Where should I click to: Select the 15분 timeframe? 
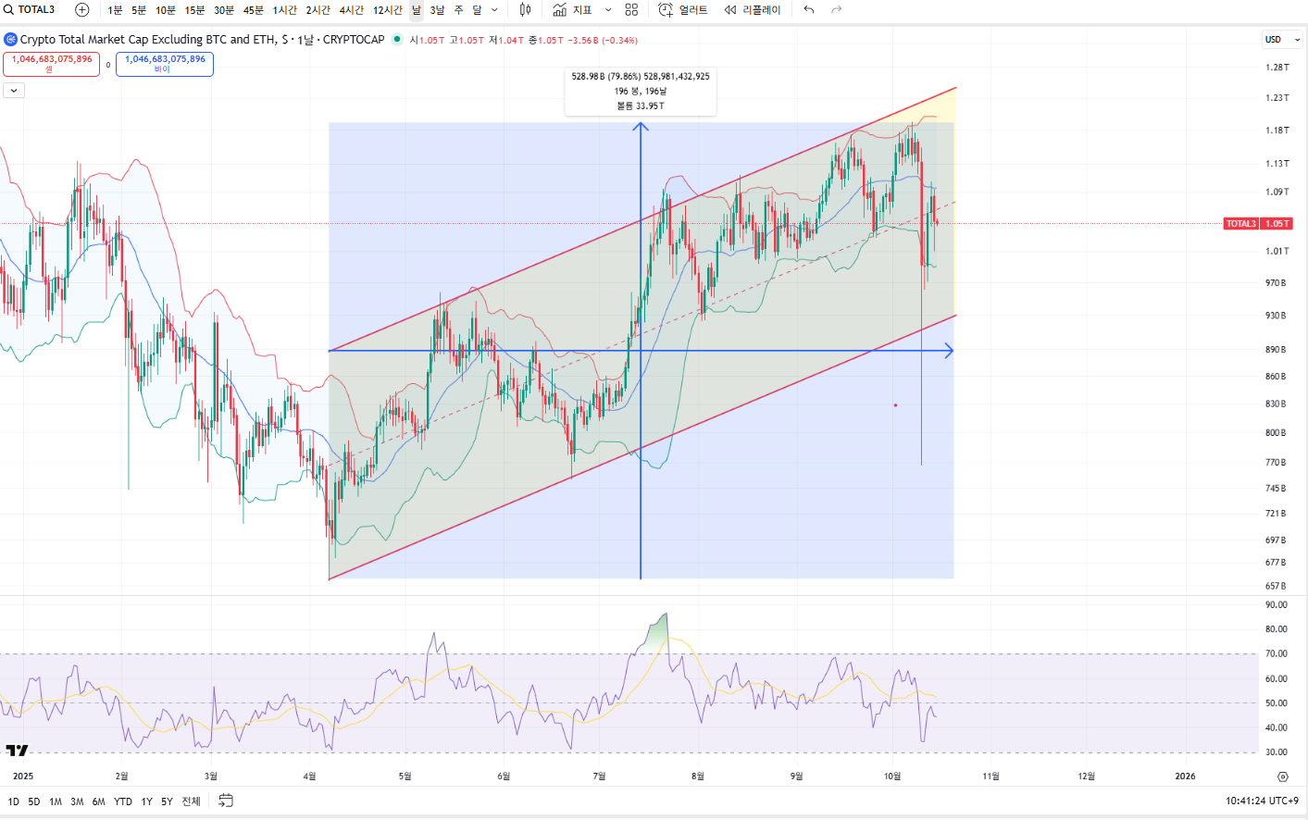pos(194,10)
